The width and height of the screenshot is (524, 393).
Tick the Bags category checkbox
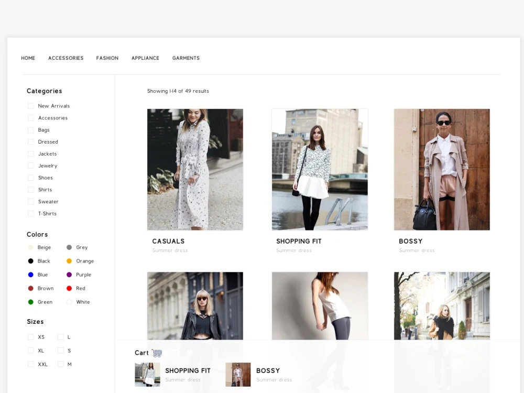point(31,130)
